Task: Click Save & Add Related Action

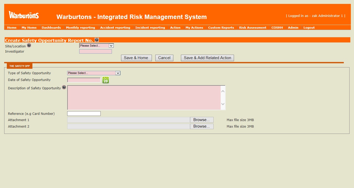Action: (207, 58)
